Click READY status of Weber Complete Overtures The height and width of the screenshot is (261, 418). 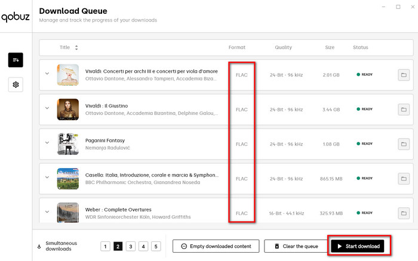point(365,213)
